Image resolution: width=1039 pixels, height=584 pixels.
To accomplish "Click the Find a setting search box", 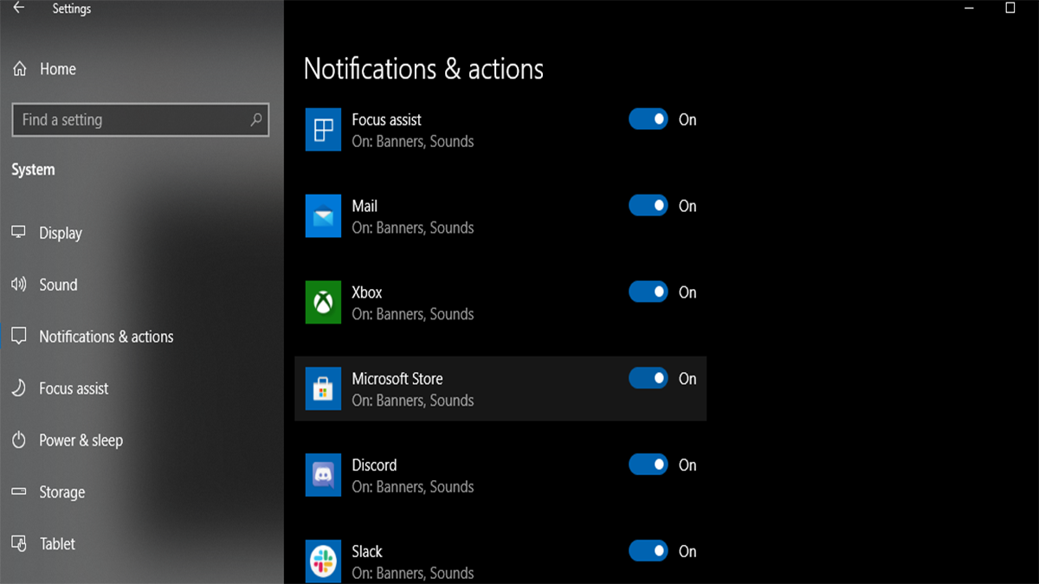I will (130, 120).
